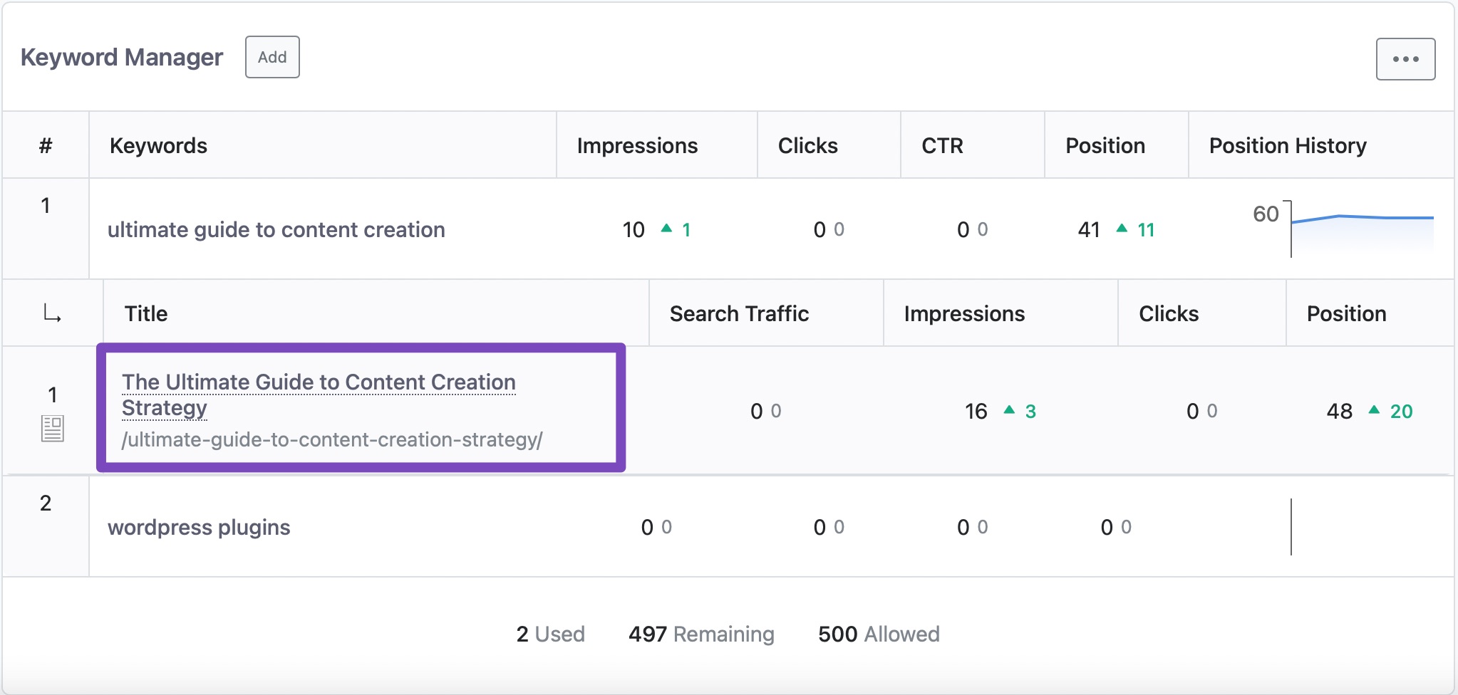
Task: Expand the 'ultimate guide to content creation' keyword row
Action: pyautogui.click(x=276, y=229)
